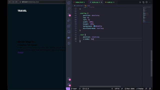Open the editor More Actions ellipsis
The height and width of the screenshot is (90, 160).
coord(150,2)
